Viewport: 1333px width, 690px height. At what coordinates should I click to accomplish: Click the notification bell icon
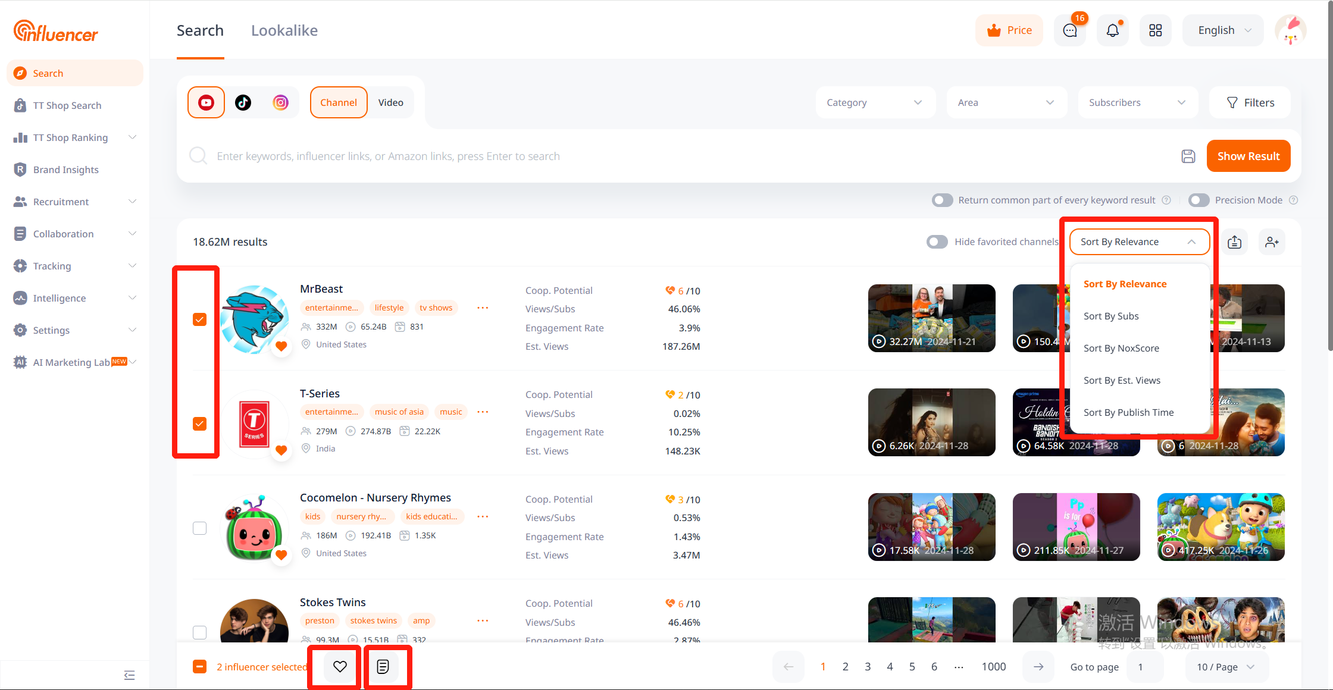(1112, 30)
